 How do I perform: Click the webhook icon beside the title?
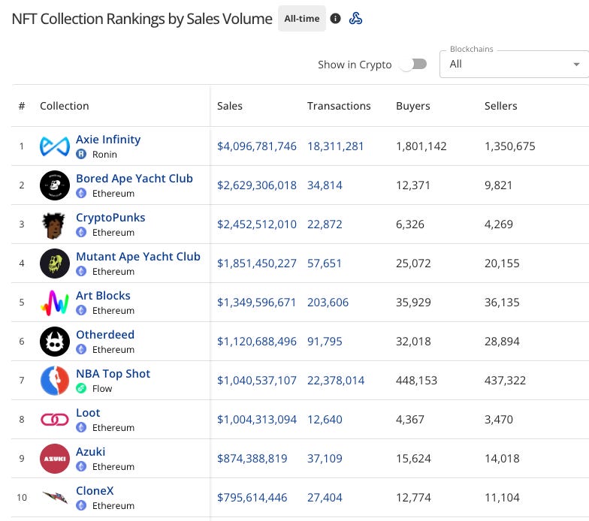click(355, 18)
